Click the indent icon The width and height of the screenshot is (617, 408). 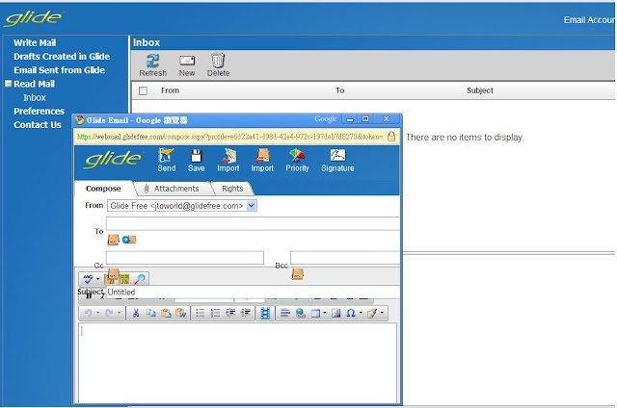pos(245,313)
